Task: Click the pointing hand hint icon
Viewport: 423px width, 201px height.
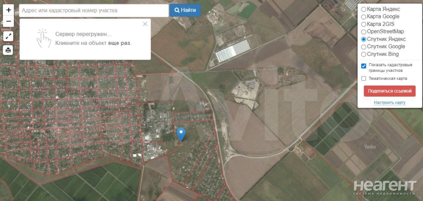Action: 44,39
